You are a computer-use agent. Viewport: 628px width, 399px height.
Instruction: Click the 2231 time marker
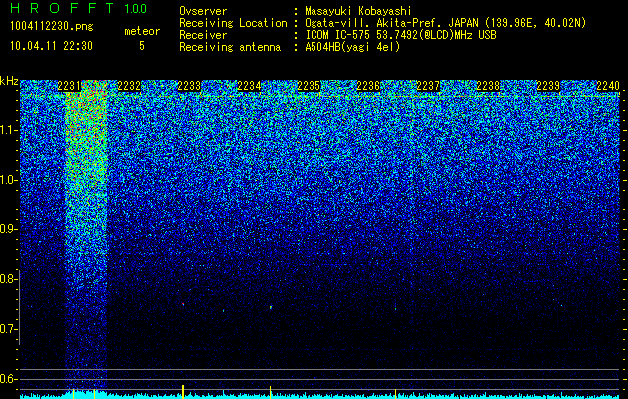[69, 86]
